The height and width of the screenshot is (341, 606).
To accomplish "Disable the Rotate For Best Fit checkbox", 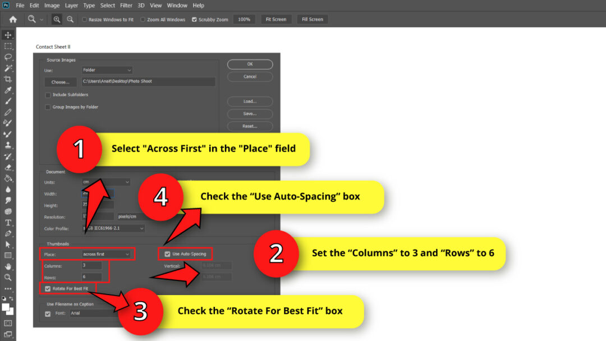I will (47, 288).
